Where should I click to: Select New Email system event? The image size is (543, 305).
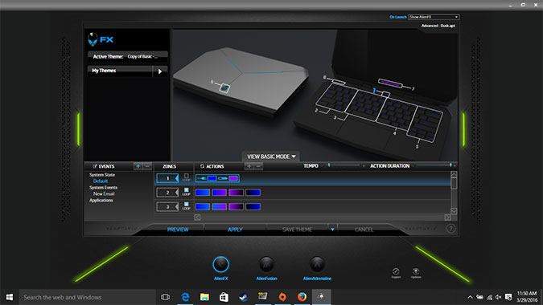pos(104,193)
